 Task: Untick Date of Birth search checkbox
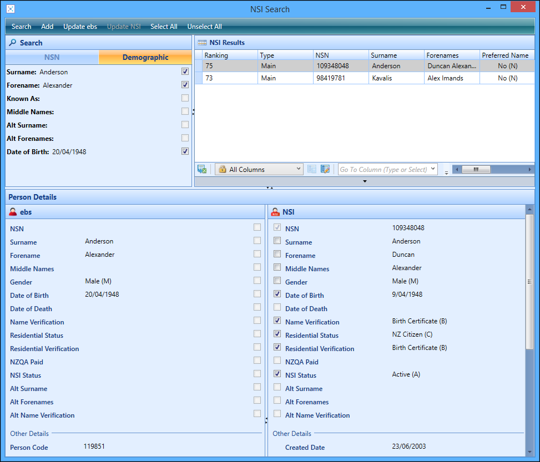click(x=185, y=151)
